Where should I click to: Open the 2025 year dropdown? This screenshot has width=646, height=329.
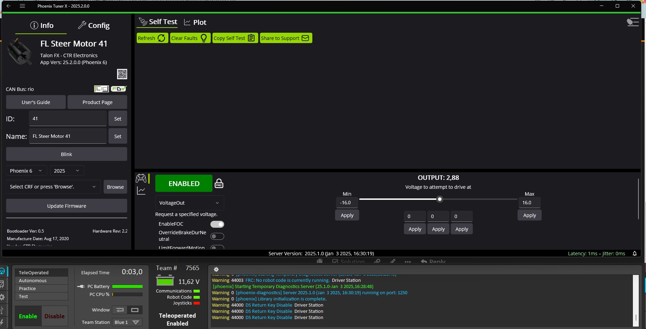(x=67, y=171)
